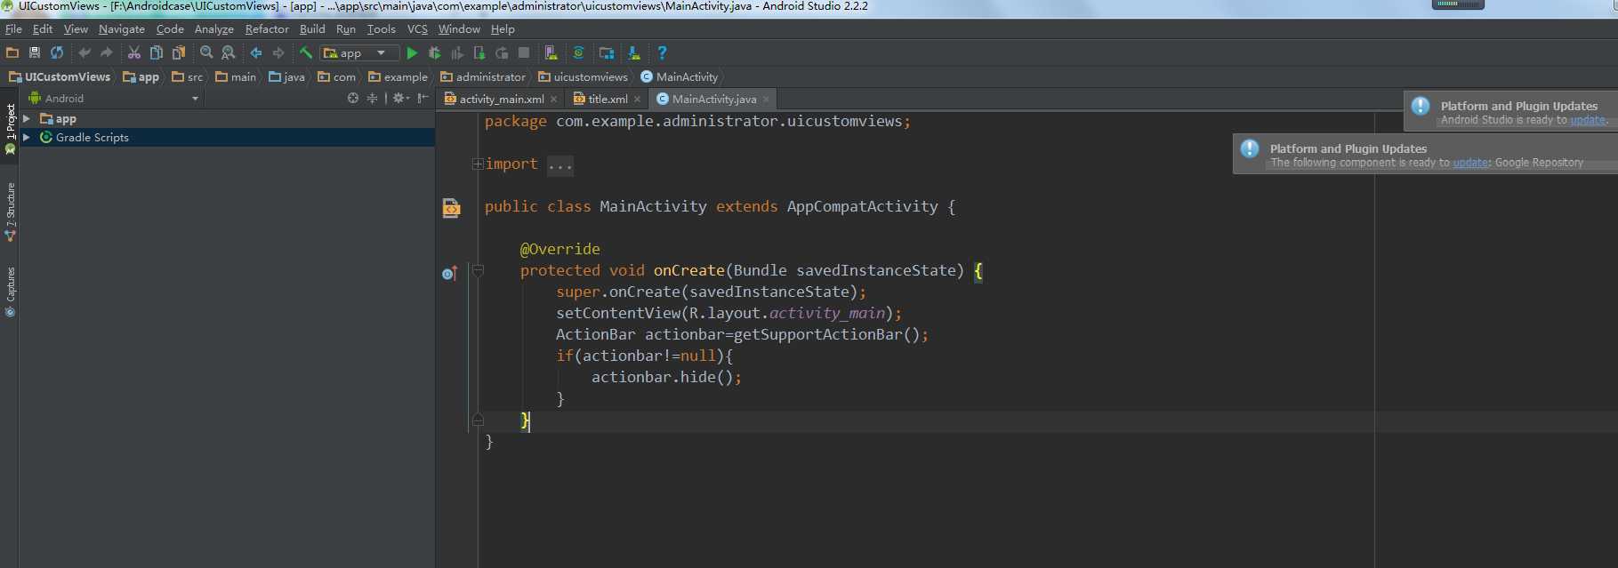Click related XML file gutter icon
1618x568 pixels.
point(452,207)
